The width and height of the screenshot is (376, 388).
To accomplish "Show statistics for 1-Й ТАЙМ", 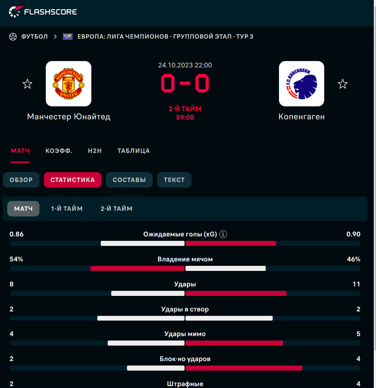I will click(x=67, y=209).
